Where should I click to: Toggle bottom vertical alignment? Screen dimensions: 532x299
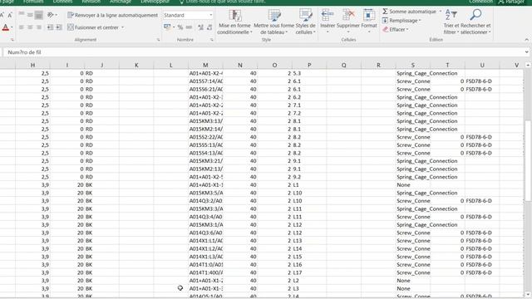tap(39, 15)
